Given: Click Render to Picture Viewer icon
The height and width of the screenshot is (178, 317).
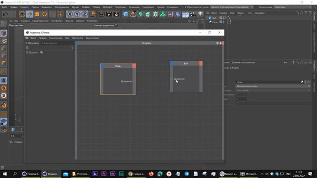Looking at the screenshot, I should tap(109, 14).
